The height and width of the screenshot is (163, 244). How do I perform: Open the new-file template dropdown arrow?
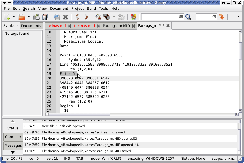pyautogui.click(x=14, y=17)
